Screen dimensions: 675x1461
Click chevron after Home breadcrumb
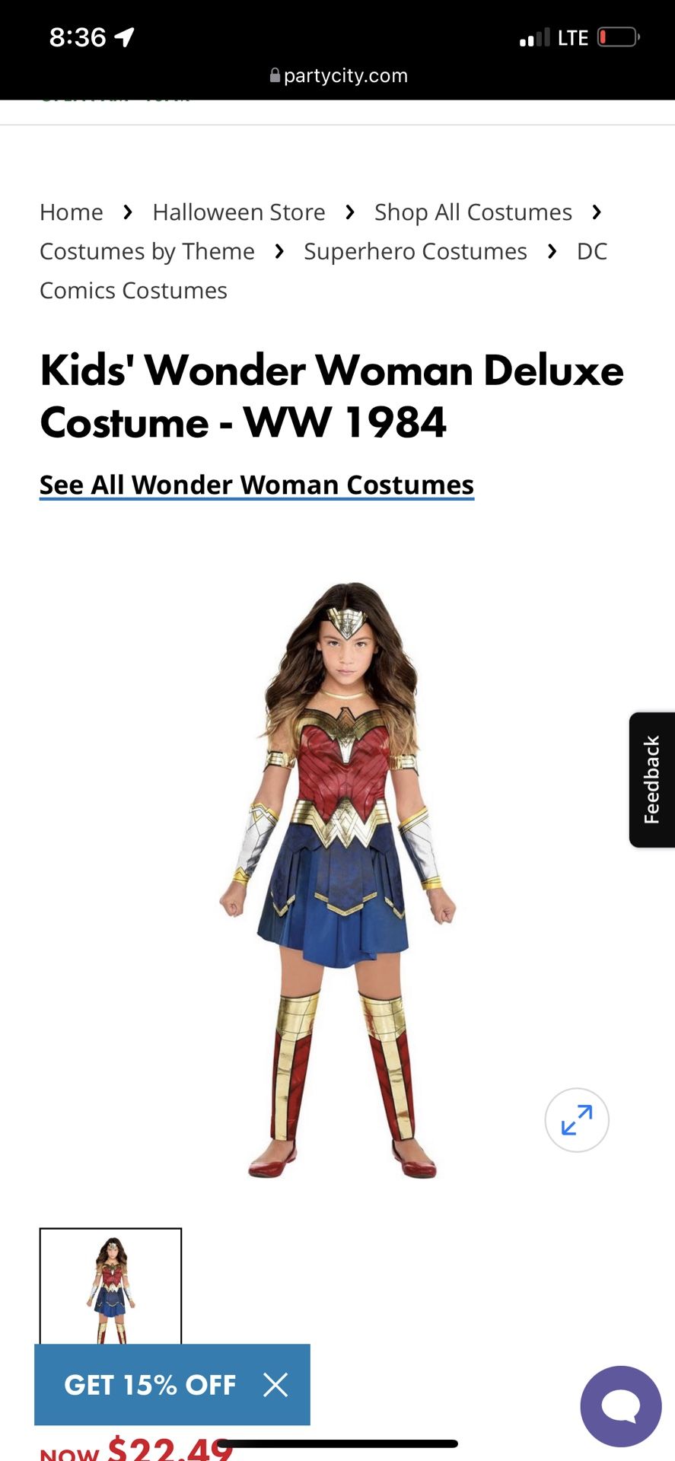[x=128, y=212]
